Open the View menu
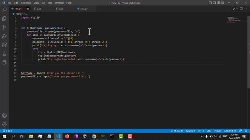The height and width of the screenshot is (140, 250). pos(36,3)
